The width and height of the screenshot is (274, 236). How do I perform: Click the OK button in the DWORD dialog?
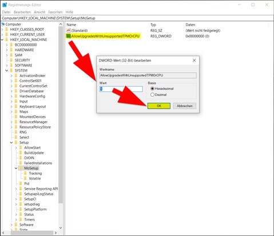[159, 106]
